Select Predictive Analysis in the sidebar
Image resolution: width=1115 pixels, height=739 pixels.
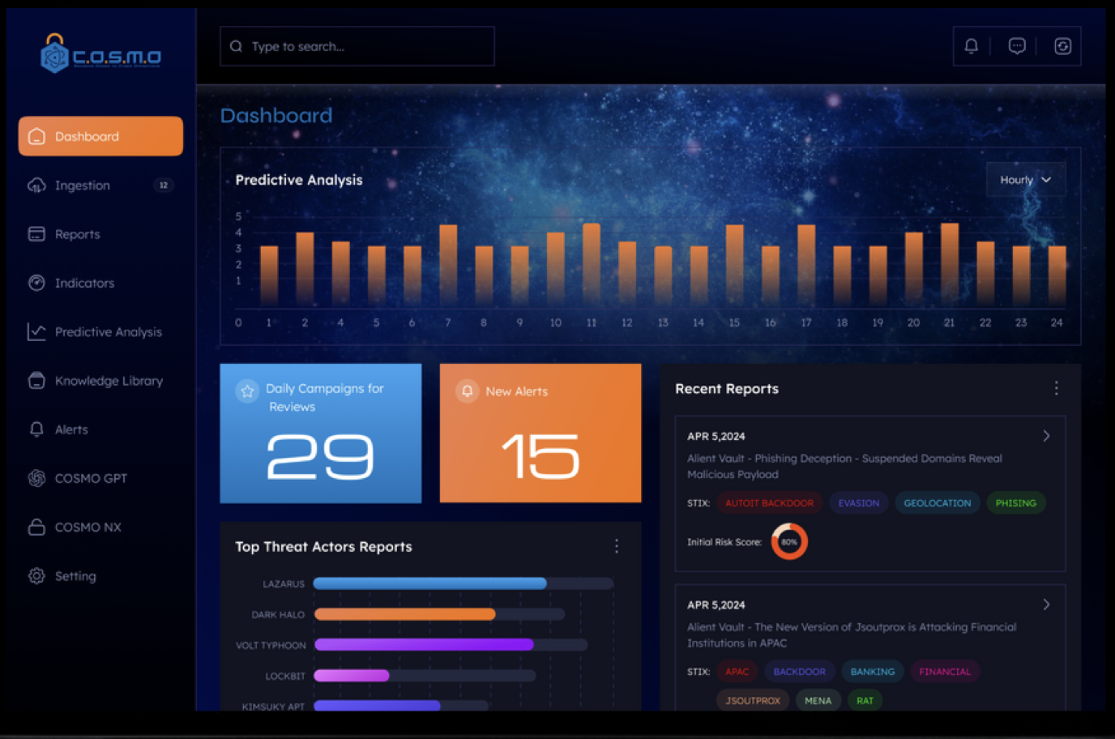pyautogui.click(x=108, y=331)
